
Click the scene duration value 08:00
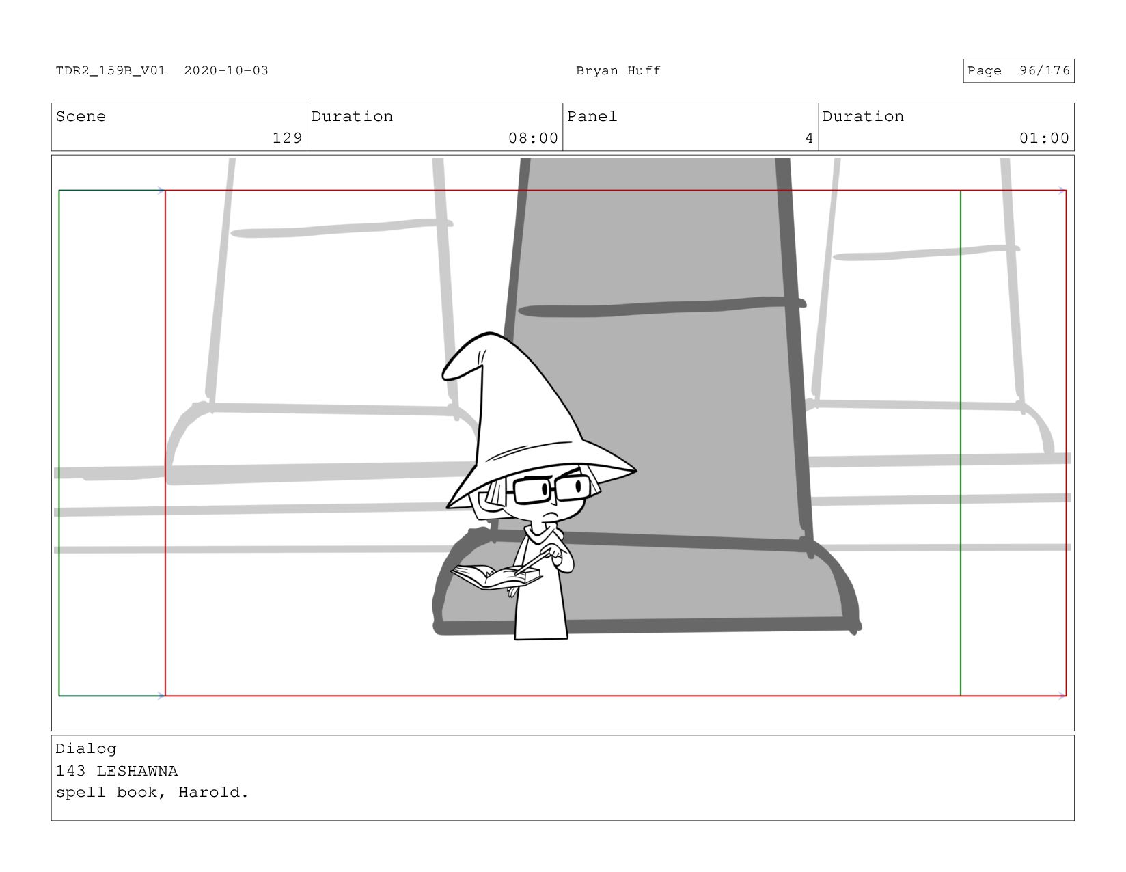(533, 138)
